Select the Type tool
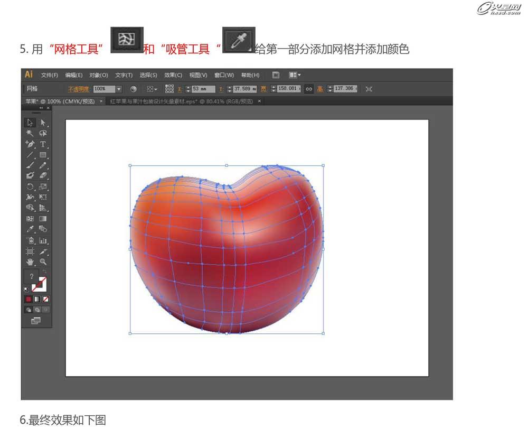Screen dimensions: 528x429 coord(43,144)
